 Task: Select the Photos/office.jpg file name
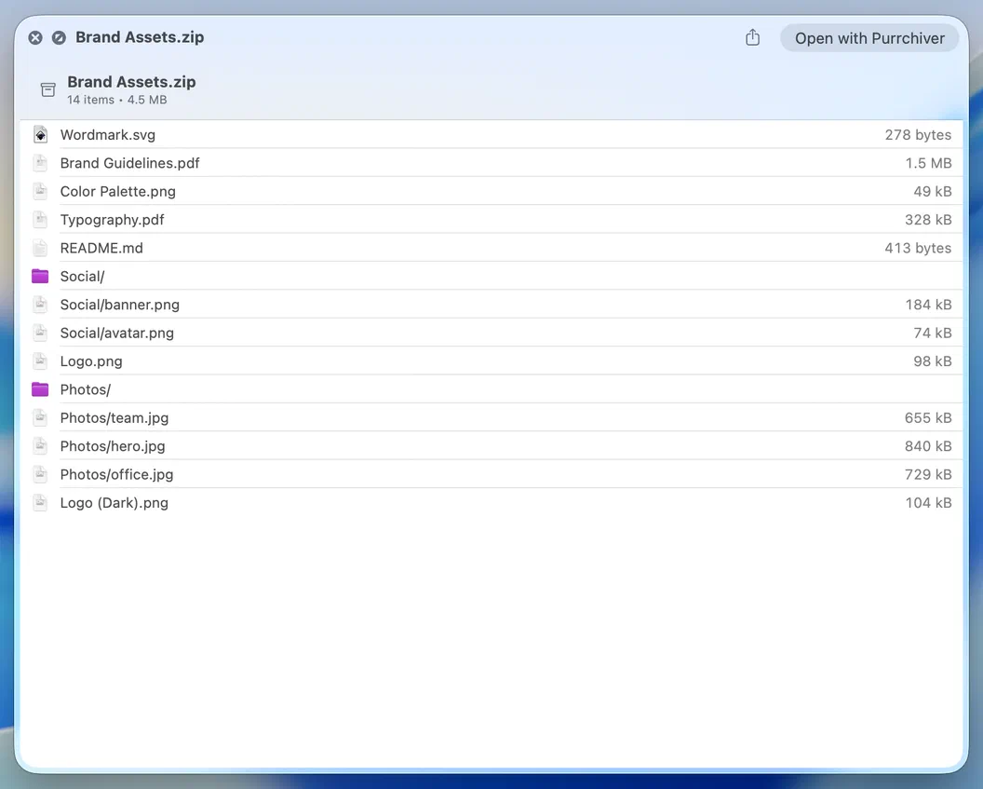(x=116, y=475)
